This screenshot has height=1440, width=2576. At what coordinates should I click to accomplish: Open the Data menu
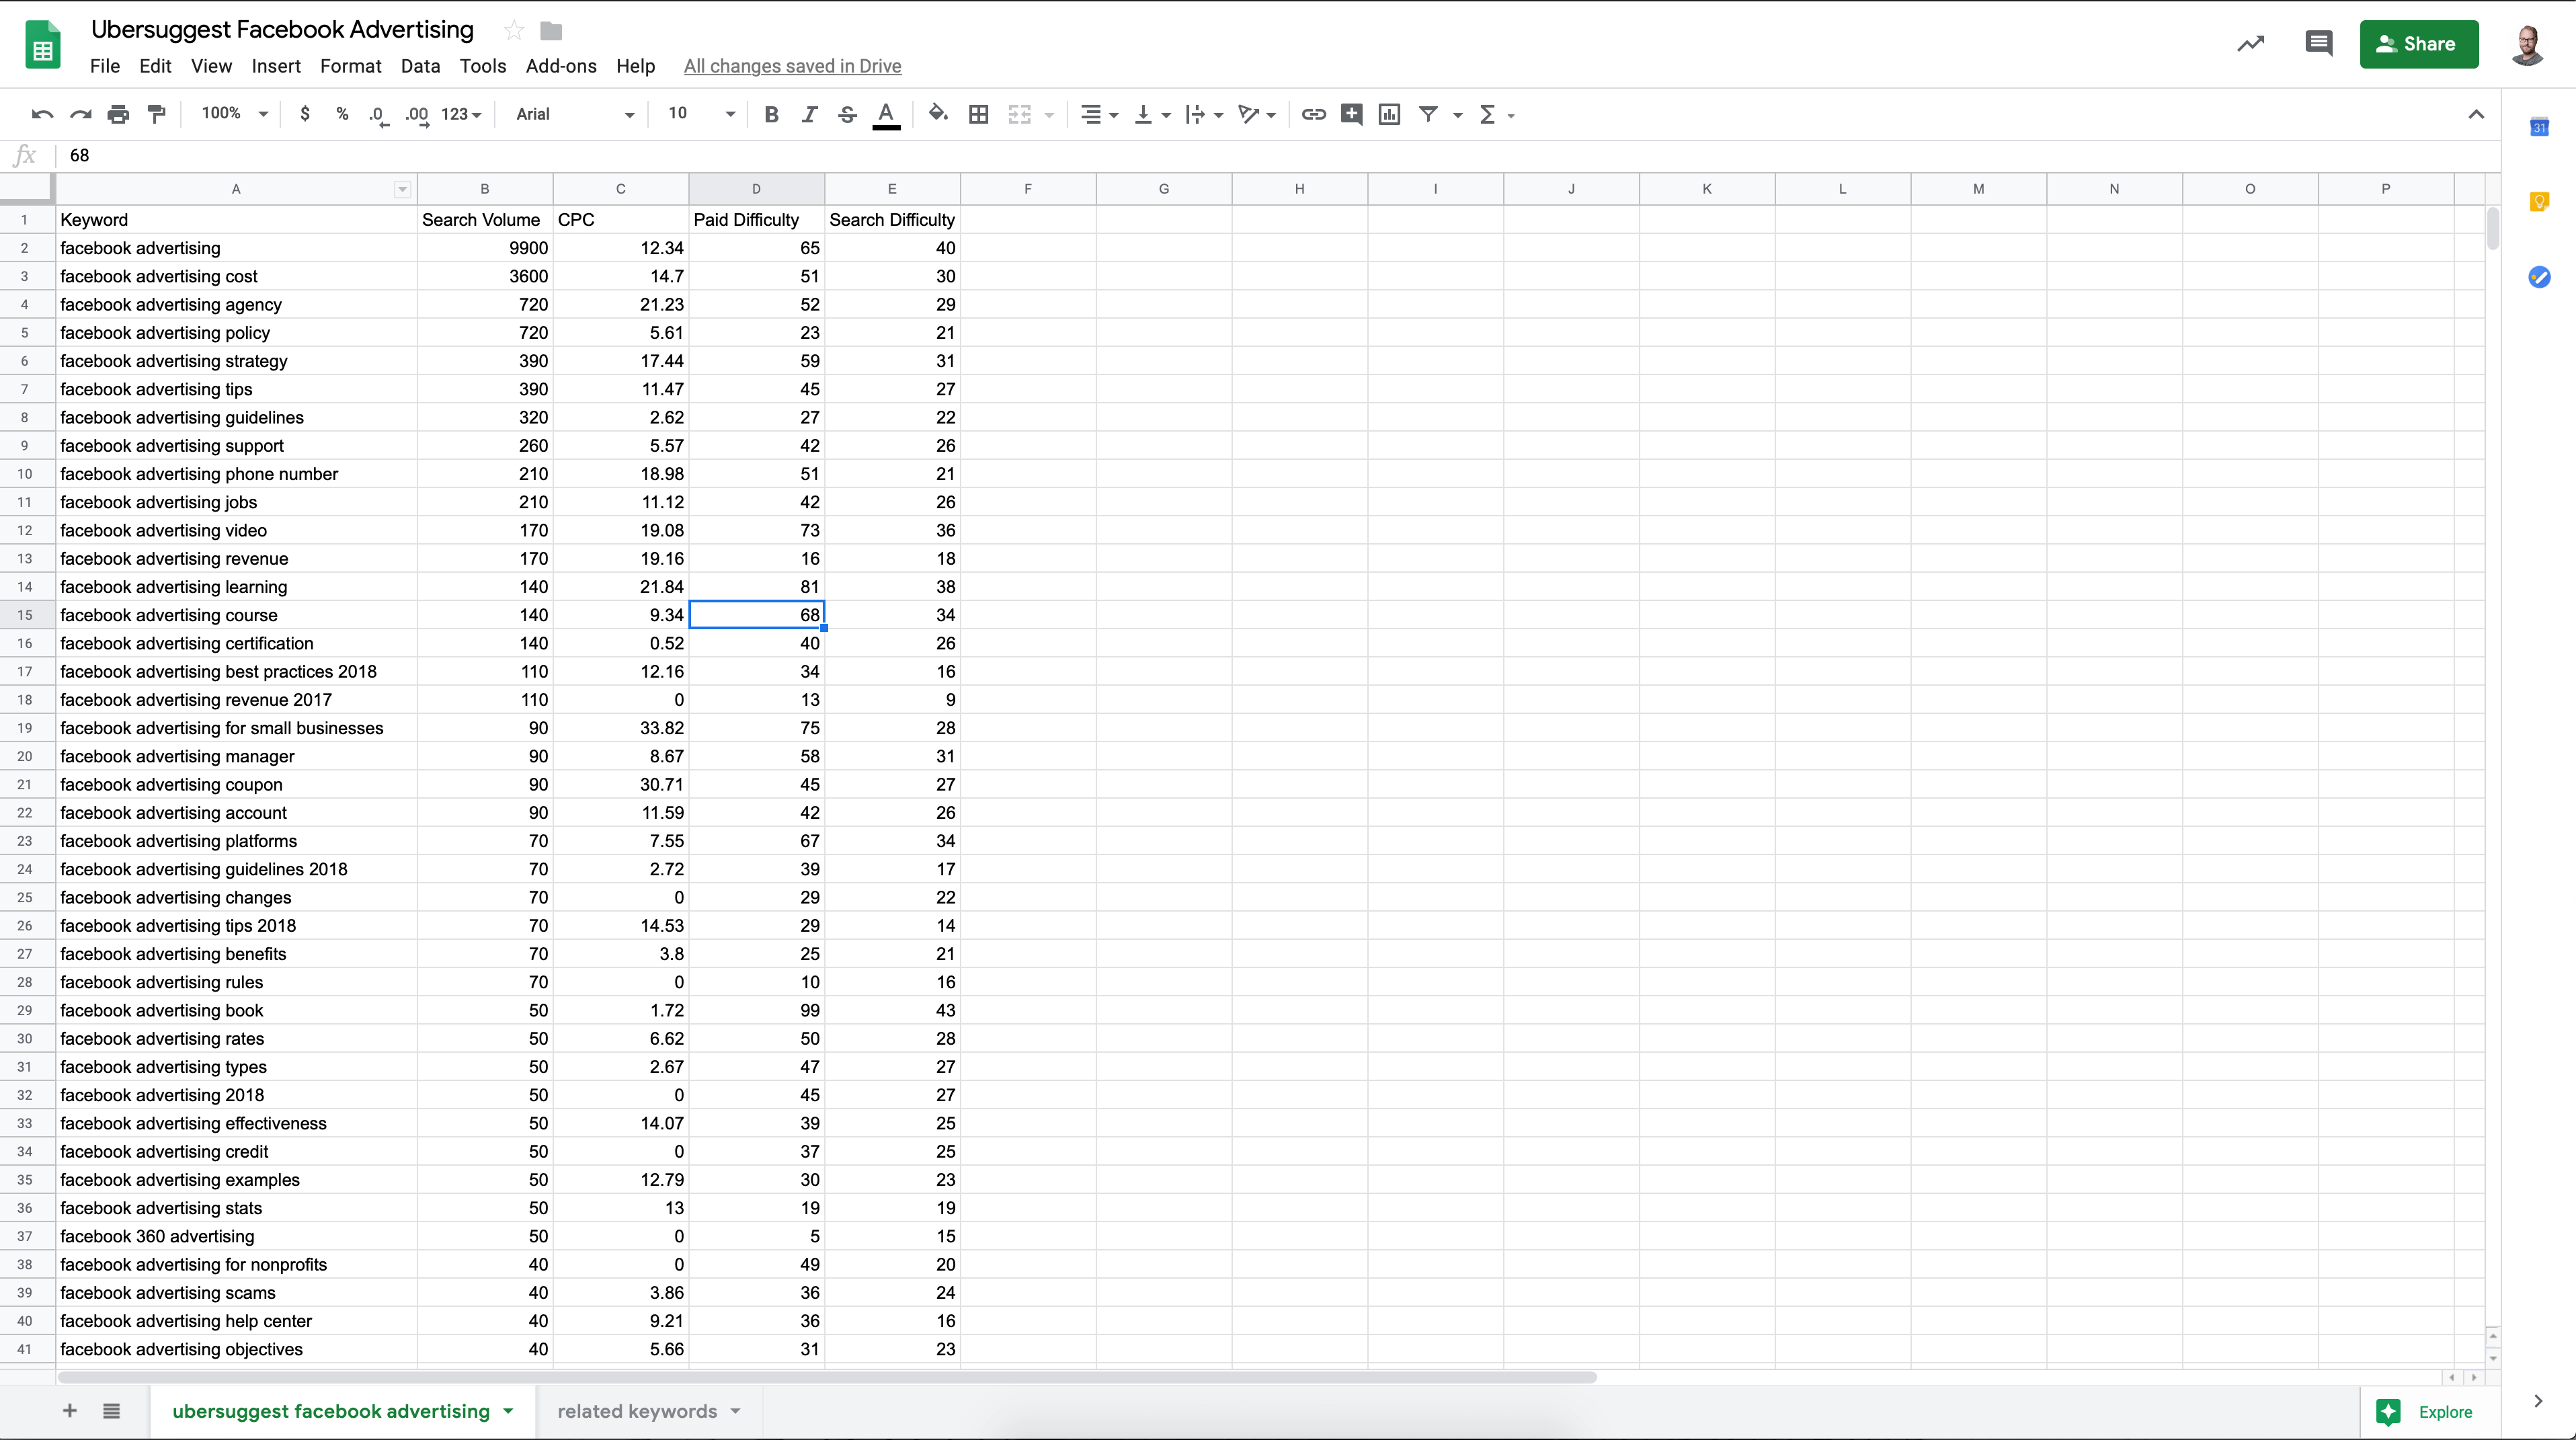click(x=420, y=66)
